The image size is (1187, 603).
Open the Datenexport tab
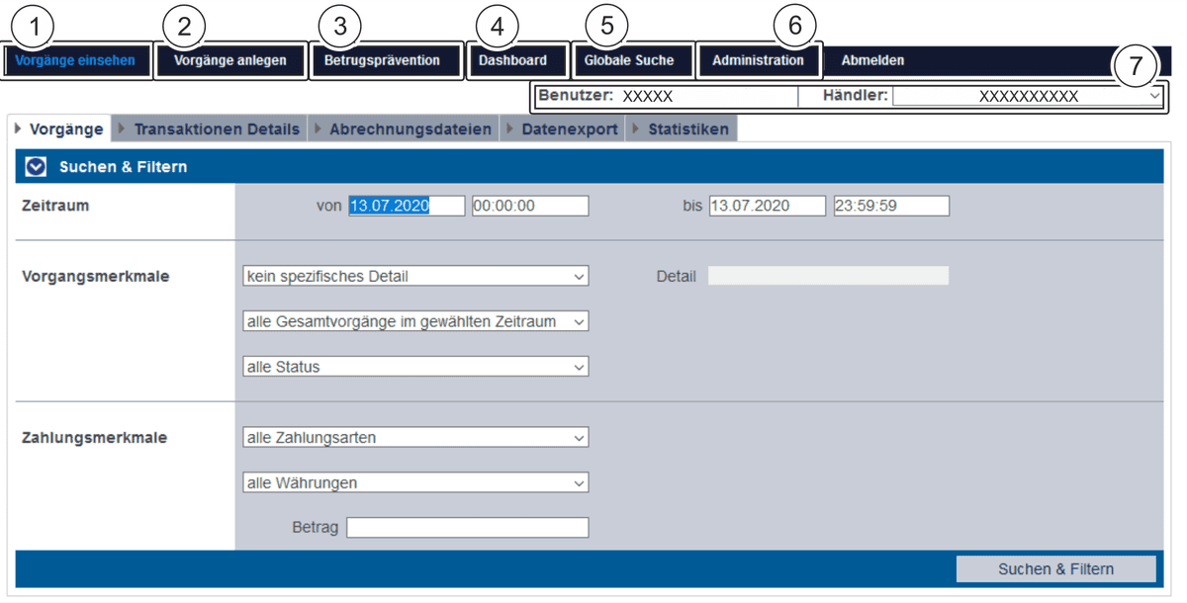569,129
